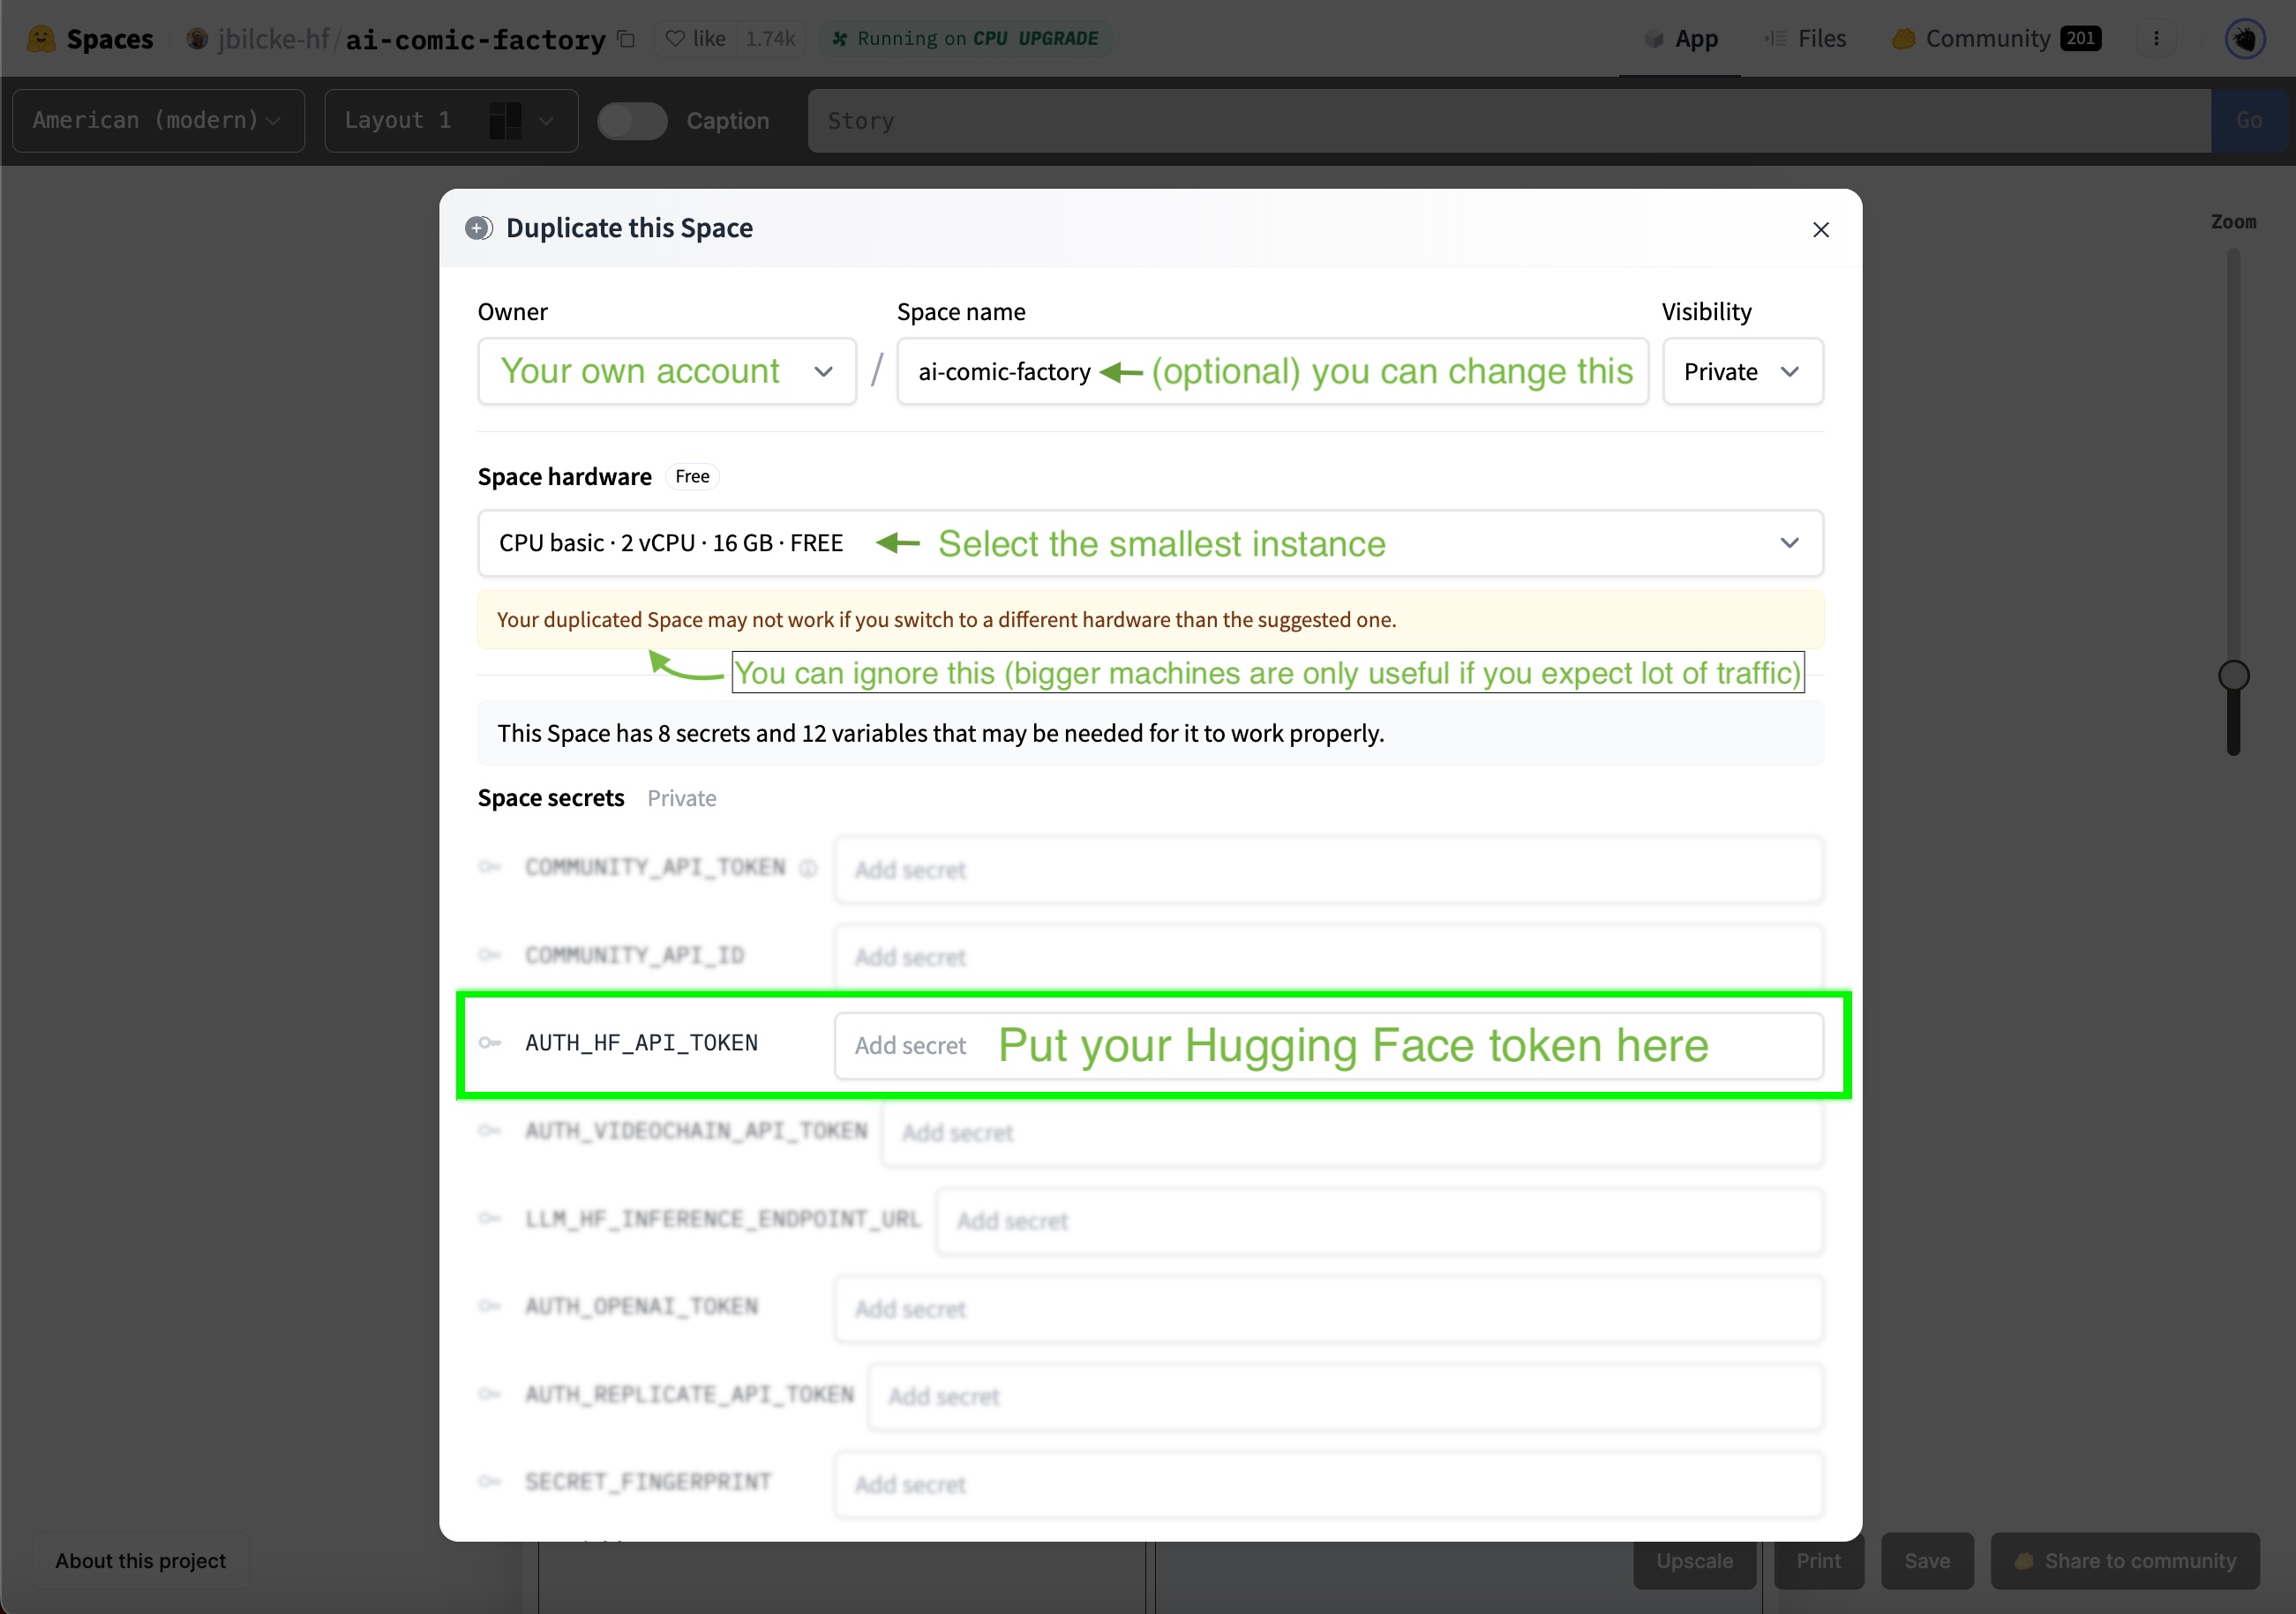The image size is (2296, 1614).
Task: Toggle Private visibility for Space secrets
Action: point(681,798)
